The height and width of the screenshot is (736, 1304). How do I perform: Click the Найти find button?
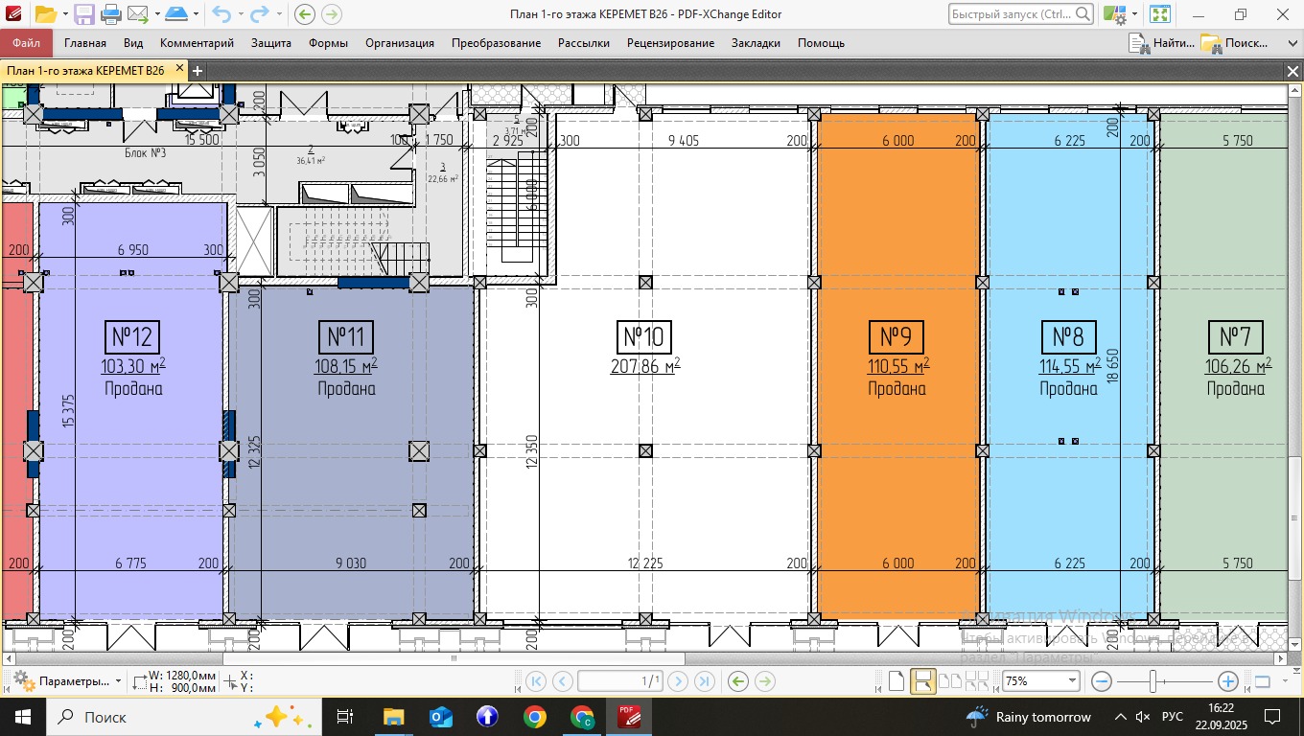point(1162,43)
